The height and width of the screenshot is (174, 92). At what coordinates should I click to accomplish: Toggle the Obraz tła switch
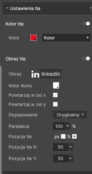click(86, 59)
